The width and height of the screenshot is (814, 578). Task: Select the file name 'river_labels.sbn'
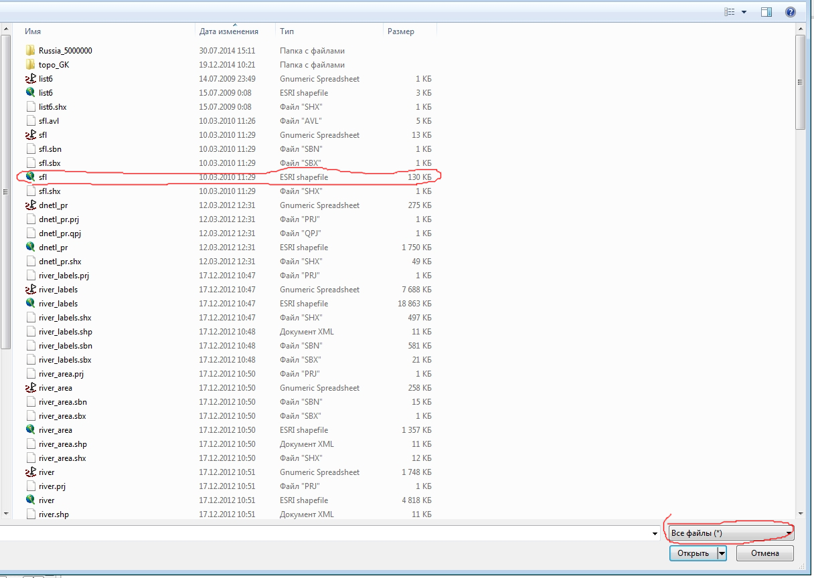coord(66,346)
